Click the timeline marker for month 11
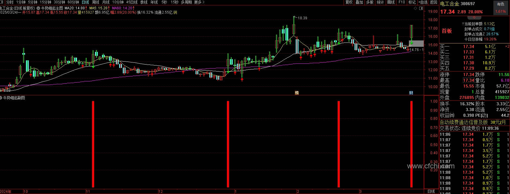 tap(88, 191)
